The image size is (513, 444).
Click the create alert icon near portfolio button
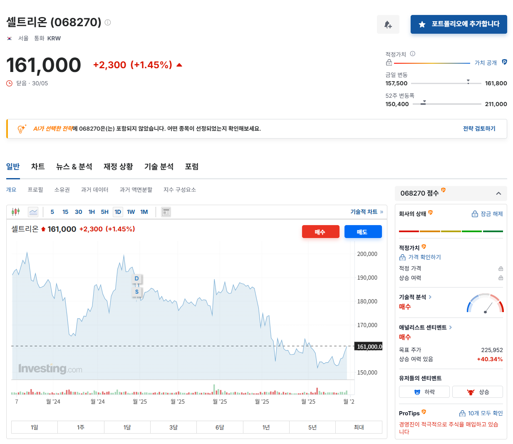click(x=388, y=24)
